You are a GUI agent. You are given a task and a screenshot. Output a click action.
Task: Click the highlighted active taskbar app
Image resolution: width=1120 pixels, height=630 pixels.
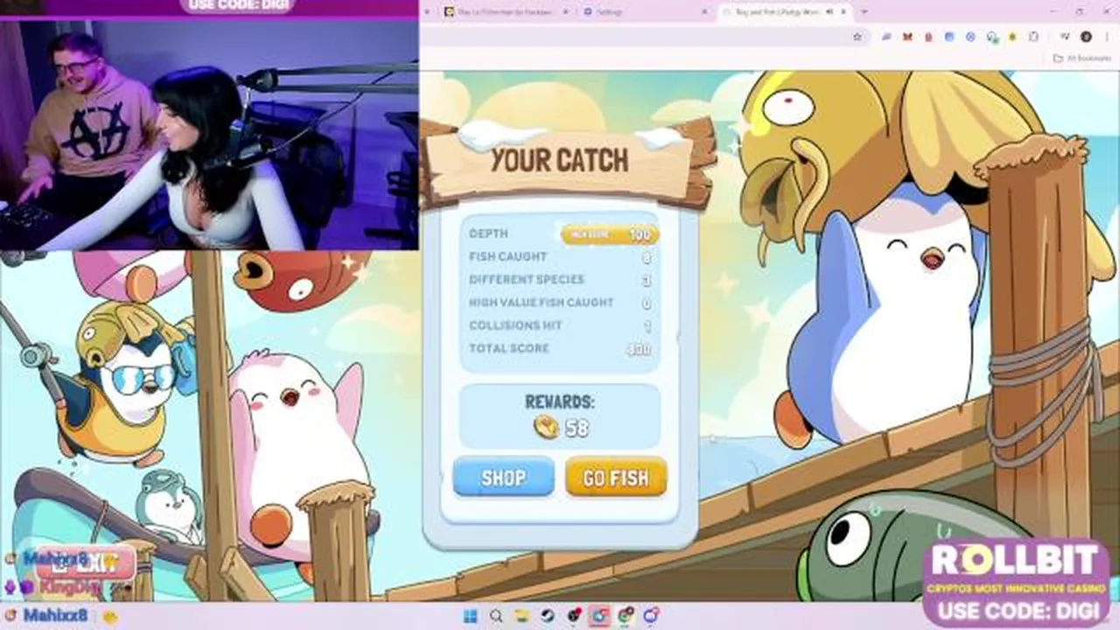599,616
